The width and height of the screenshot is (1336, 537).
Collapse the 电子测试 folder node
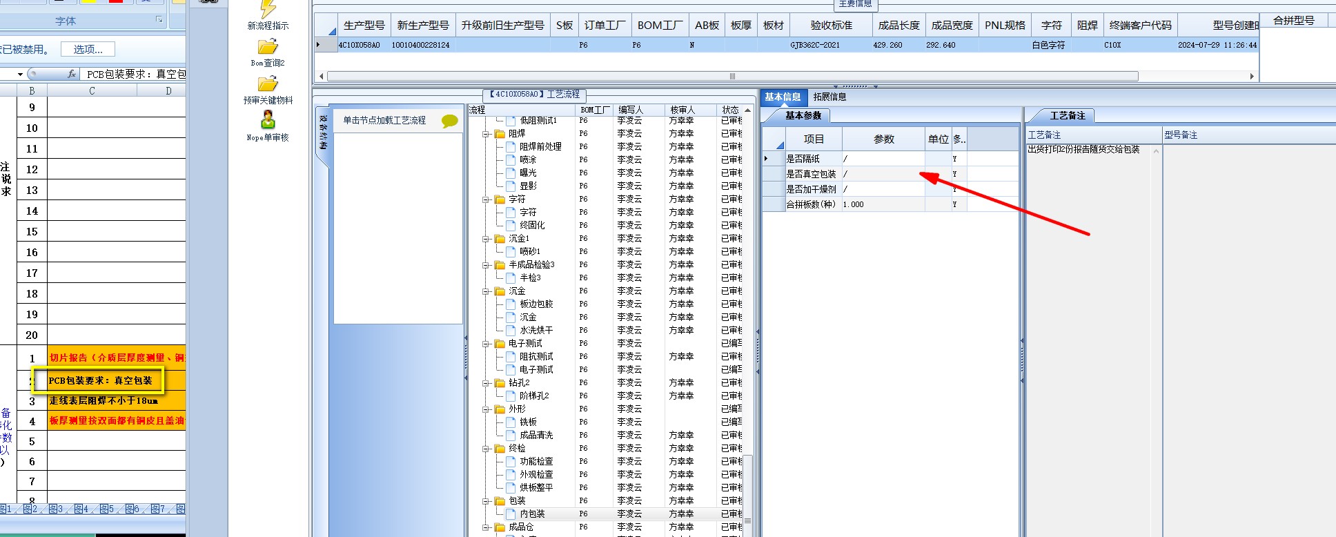click(x=486, y=344)
